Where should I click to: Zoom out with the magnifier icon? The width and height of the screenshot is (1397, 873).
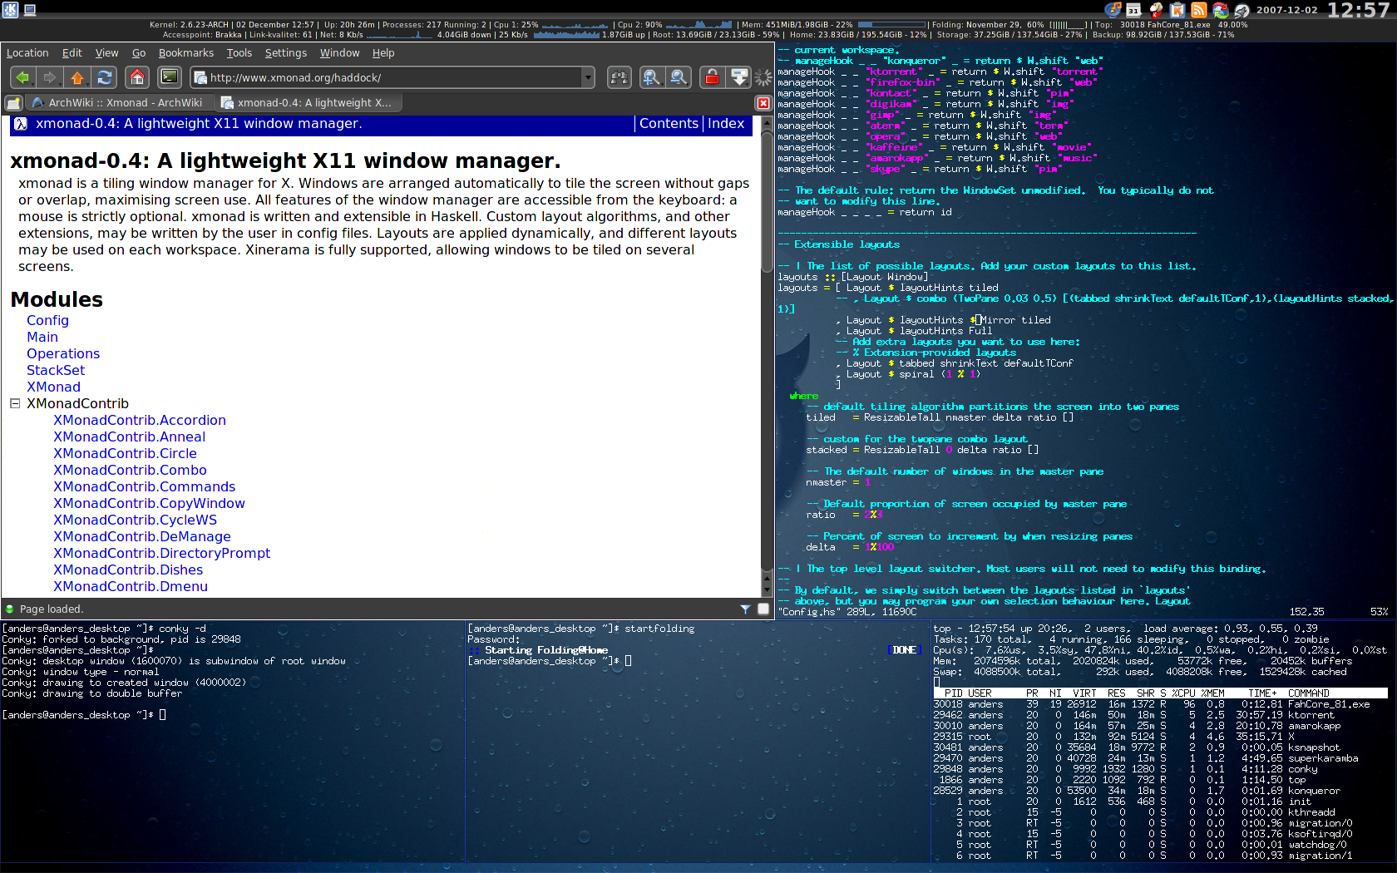(x=679, y=77)
